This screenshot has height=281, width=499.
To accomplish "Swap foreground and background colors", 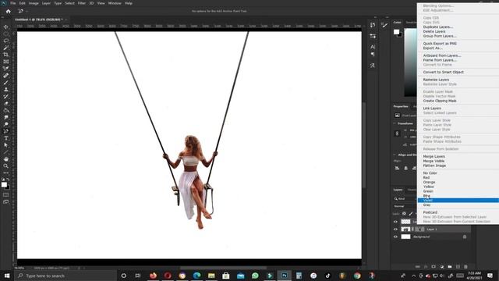I will pyautogui.click(x=8, y=180).
